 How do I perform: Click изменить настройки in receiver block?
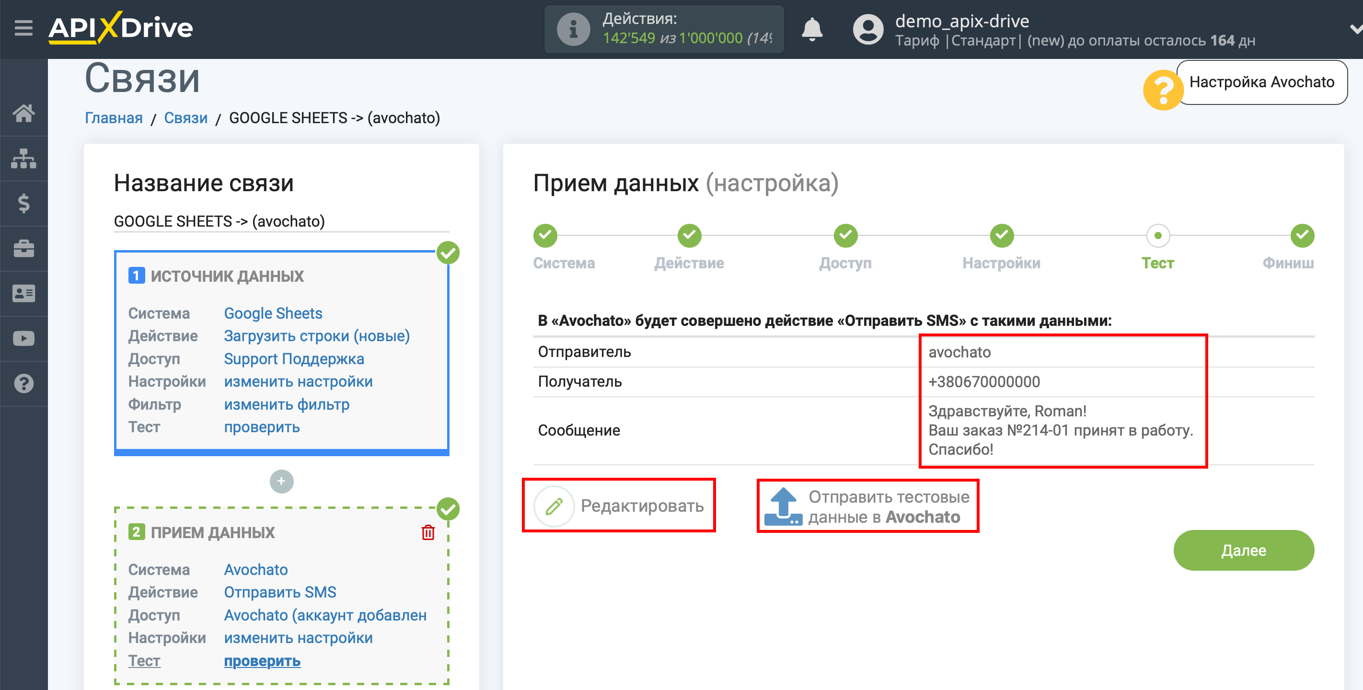coord(299,638)
